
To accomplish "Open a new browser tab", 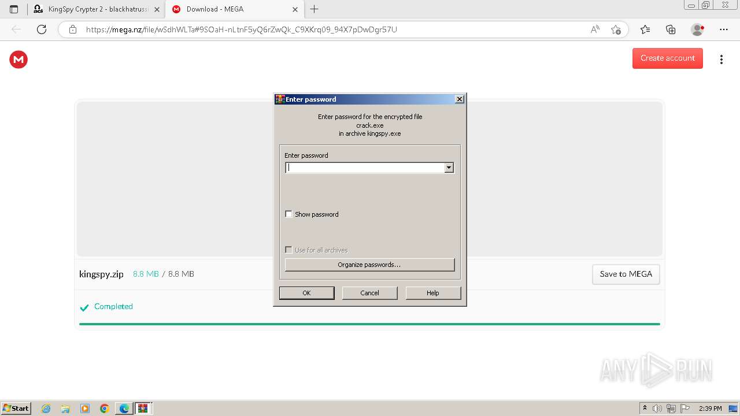I will click(x=314, y=9).
